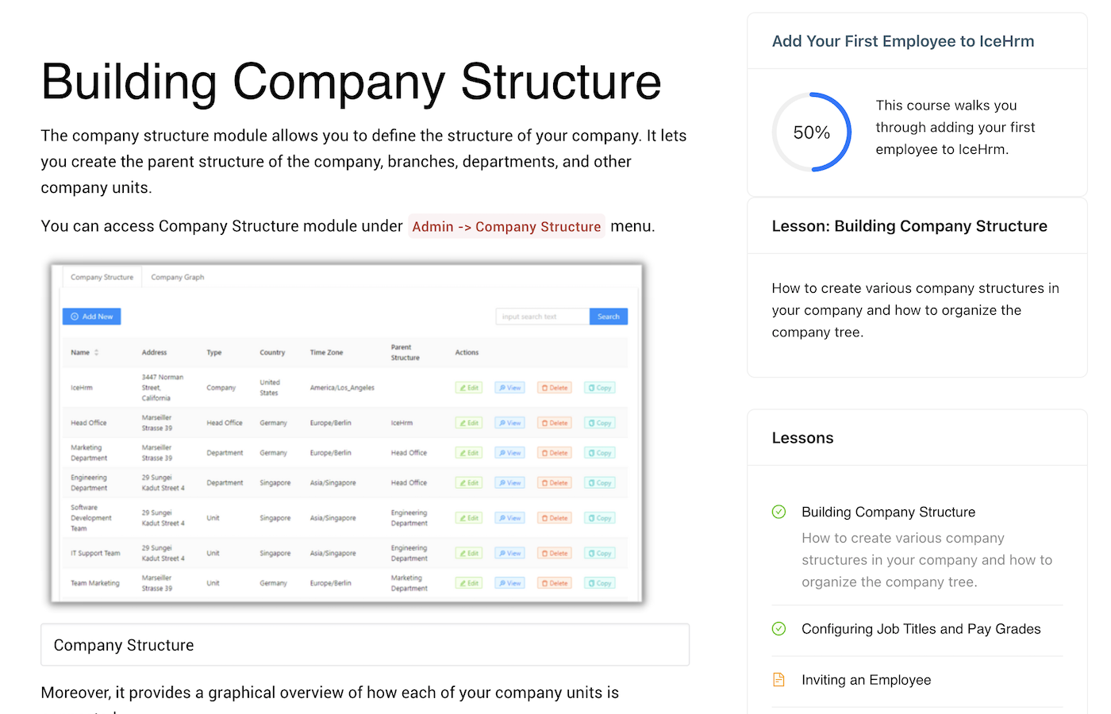This screenshot has width=1111, height=714.
Task: Click Edit for the Team Marketing row
Action: click(468, 583)
